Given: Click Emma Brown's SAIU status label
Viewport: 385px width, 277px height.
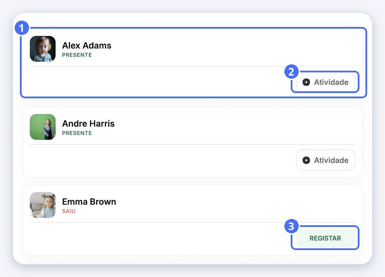Looking at the screenshot, I should point(69,211).
